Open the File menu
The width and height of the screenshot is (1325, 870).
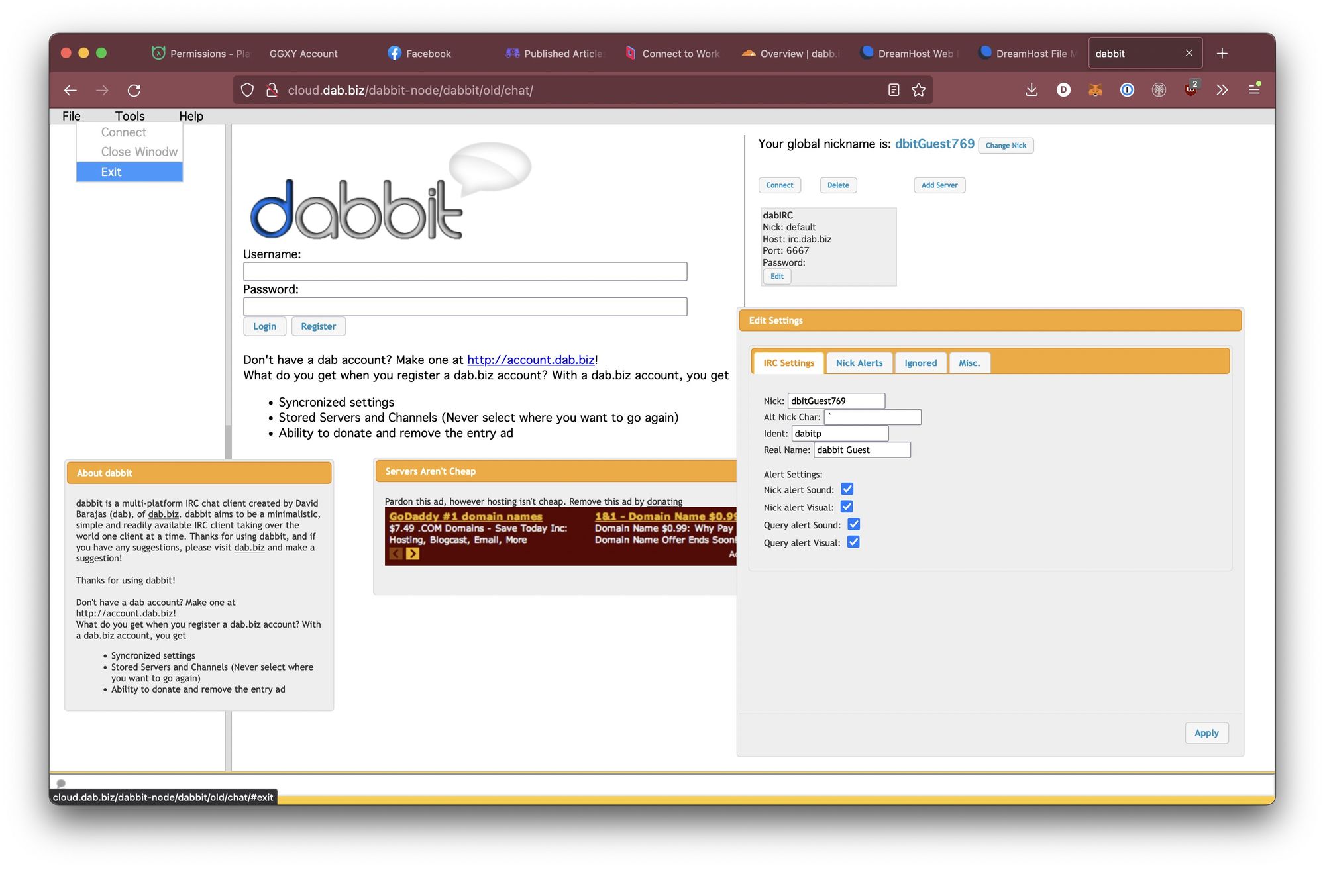coord(72,116)
